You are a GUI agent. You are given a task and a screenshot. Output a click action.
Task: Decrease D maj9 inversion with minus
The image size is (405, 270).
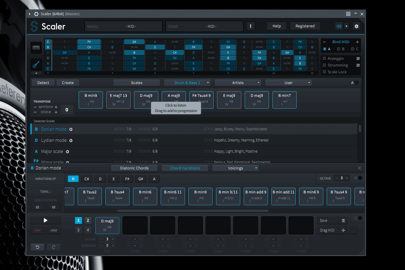click(x=102, y=246)
